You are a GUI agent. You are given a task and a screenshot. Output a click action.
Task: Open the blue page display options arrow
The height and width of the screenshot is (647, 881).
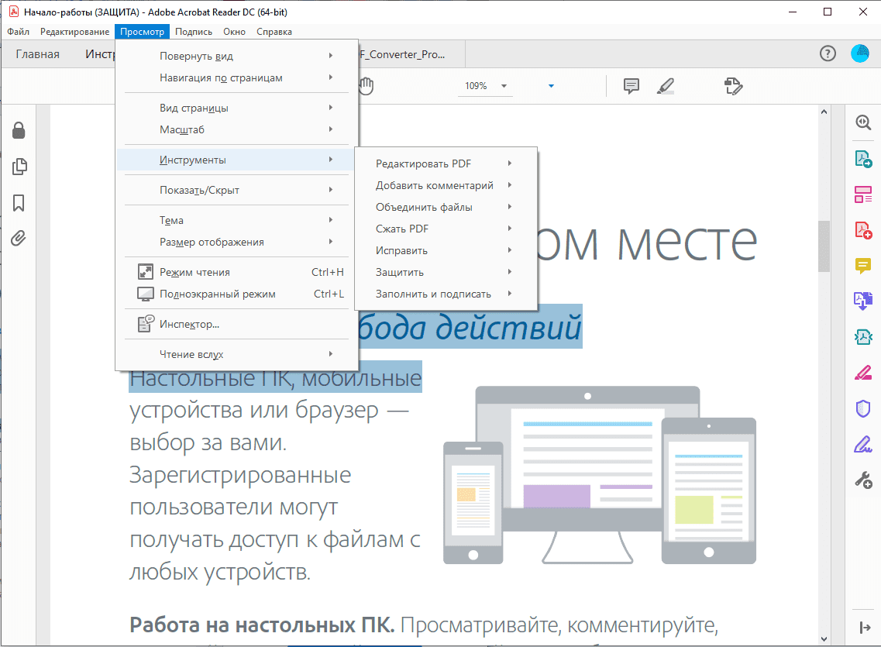[551, 86]
